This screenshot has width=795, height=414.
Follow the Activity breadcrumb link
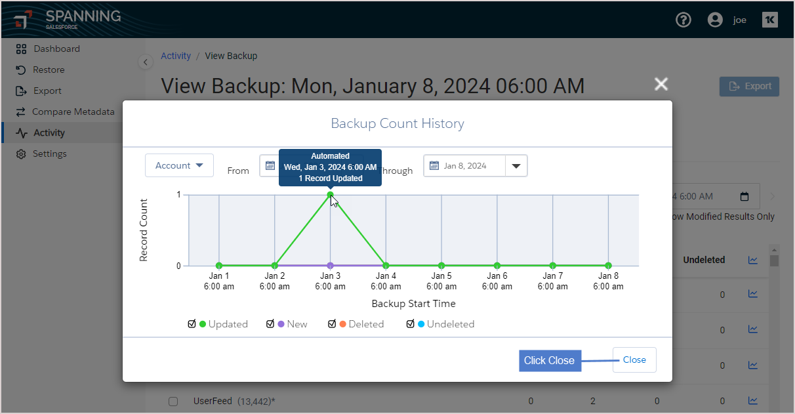pyautogui.click(x=176, y=56)
